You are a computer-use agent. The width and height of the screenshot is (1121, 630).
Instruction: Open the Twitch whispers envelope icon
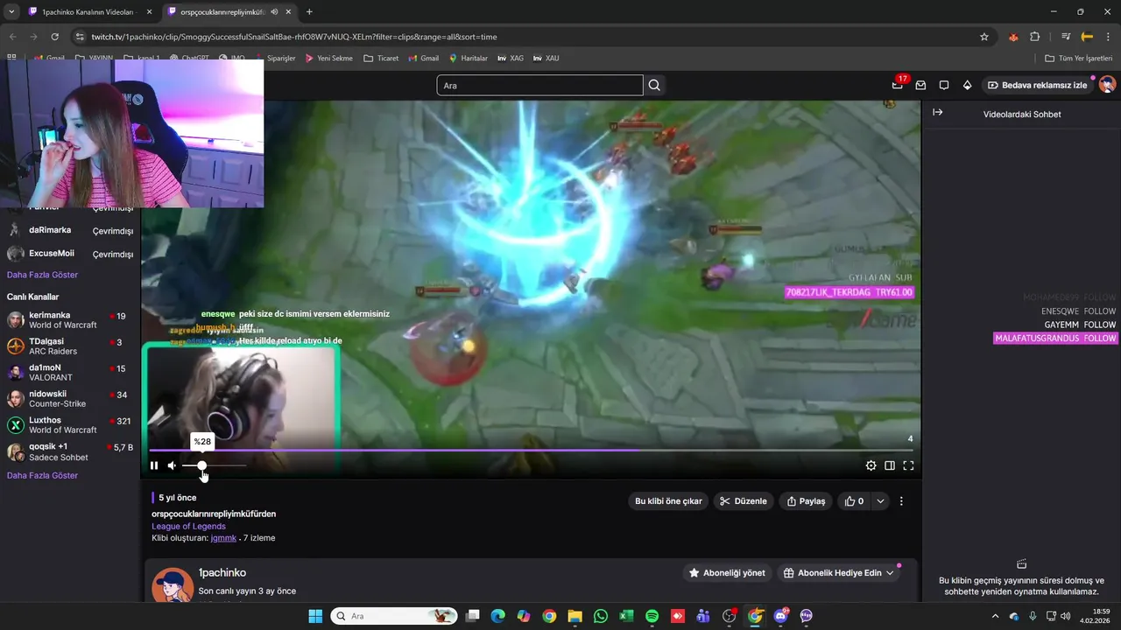[920, 85]
